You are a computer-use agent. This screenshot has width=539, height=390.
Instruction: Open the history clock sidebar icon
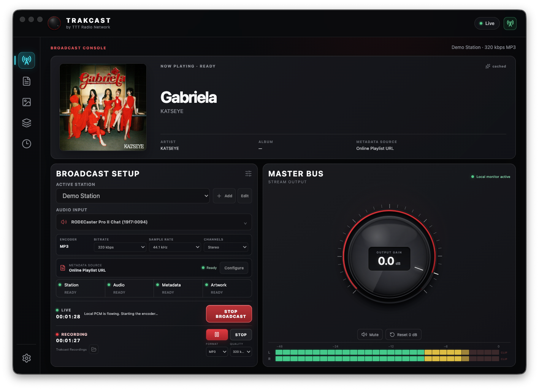pos(27,144)
